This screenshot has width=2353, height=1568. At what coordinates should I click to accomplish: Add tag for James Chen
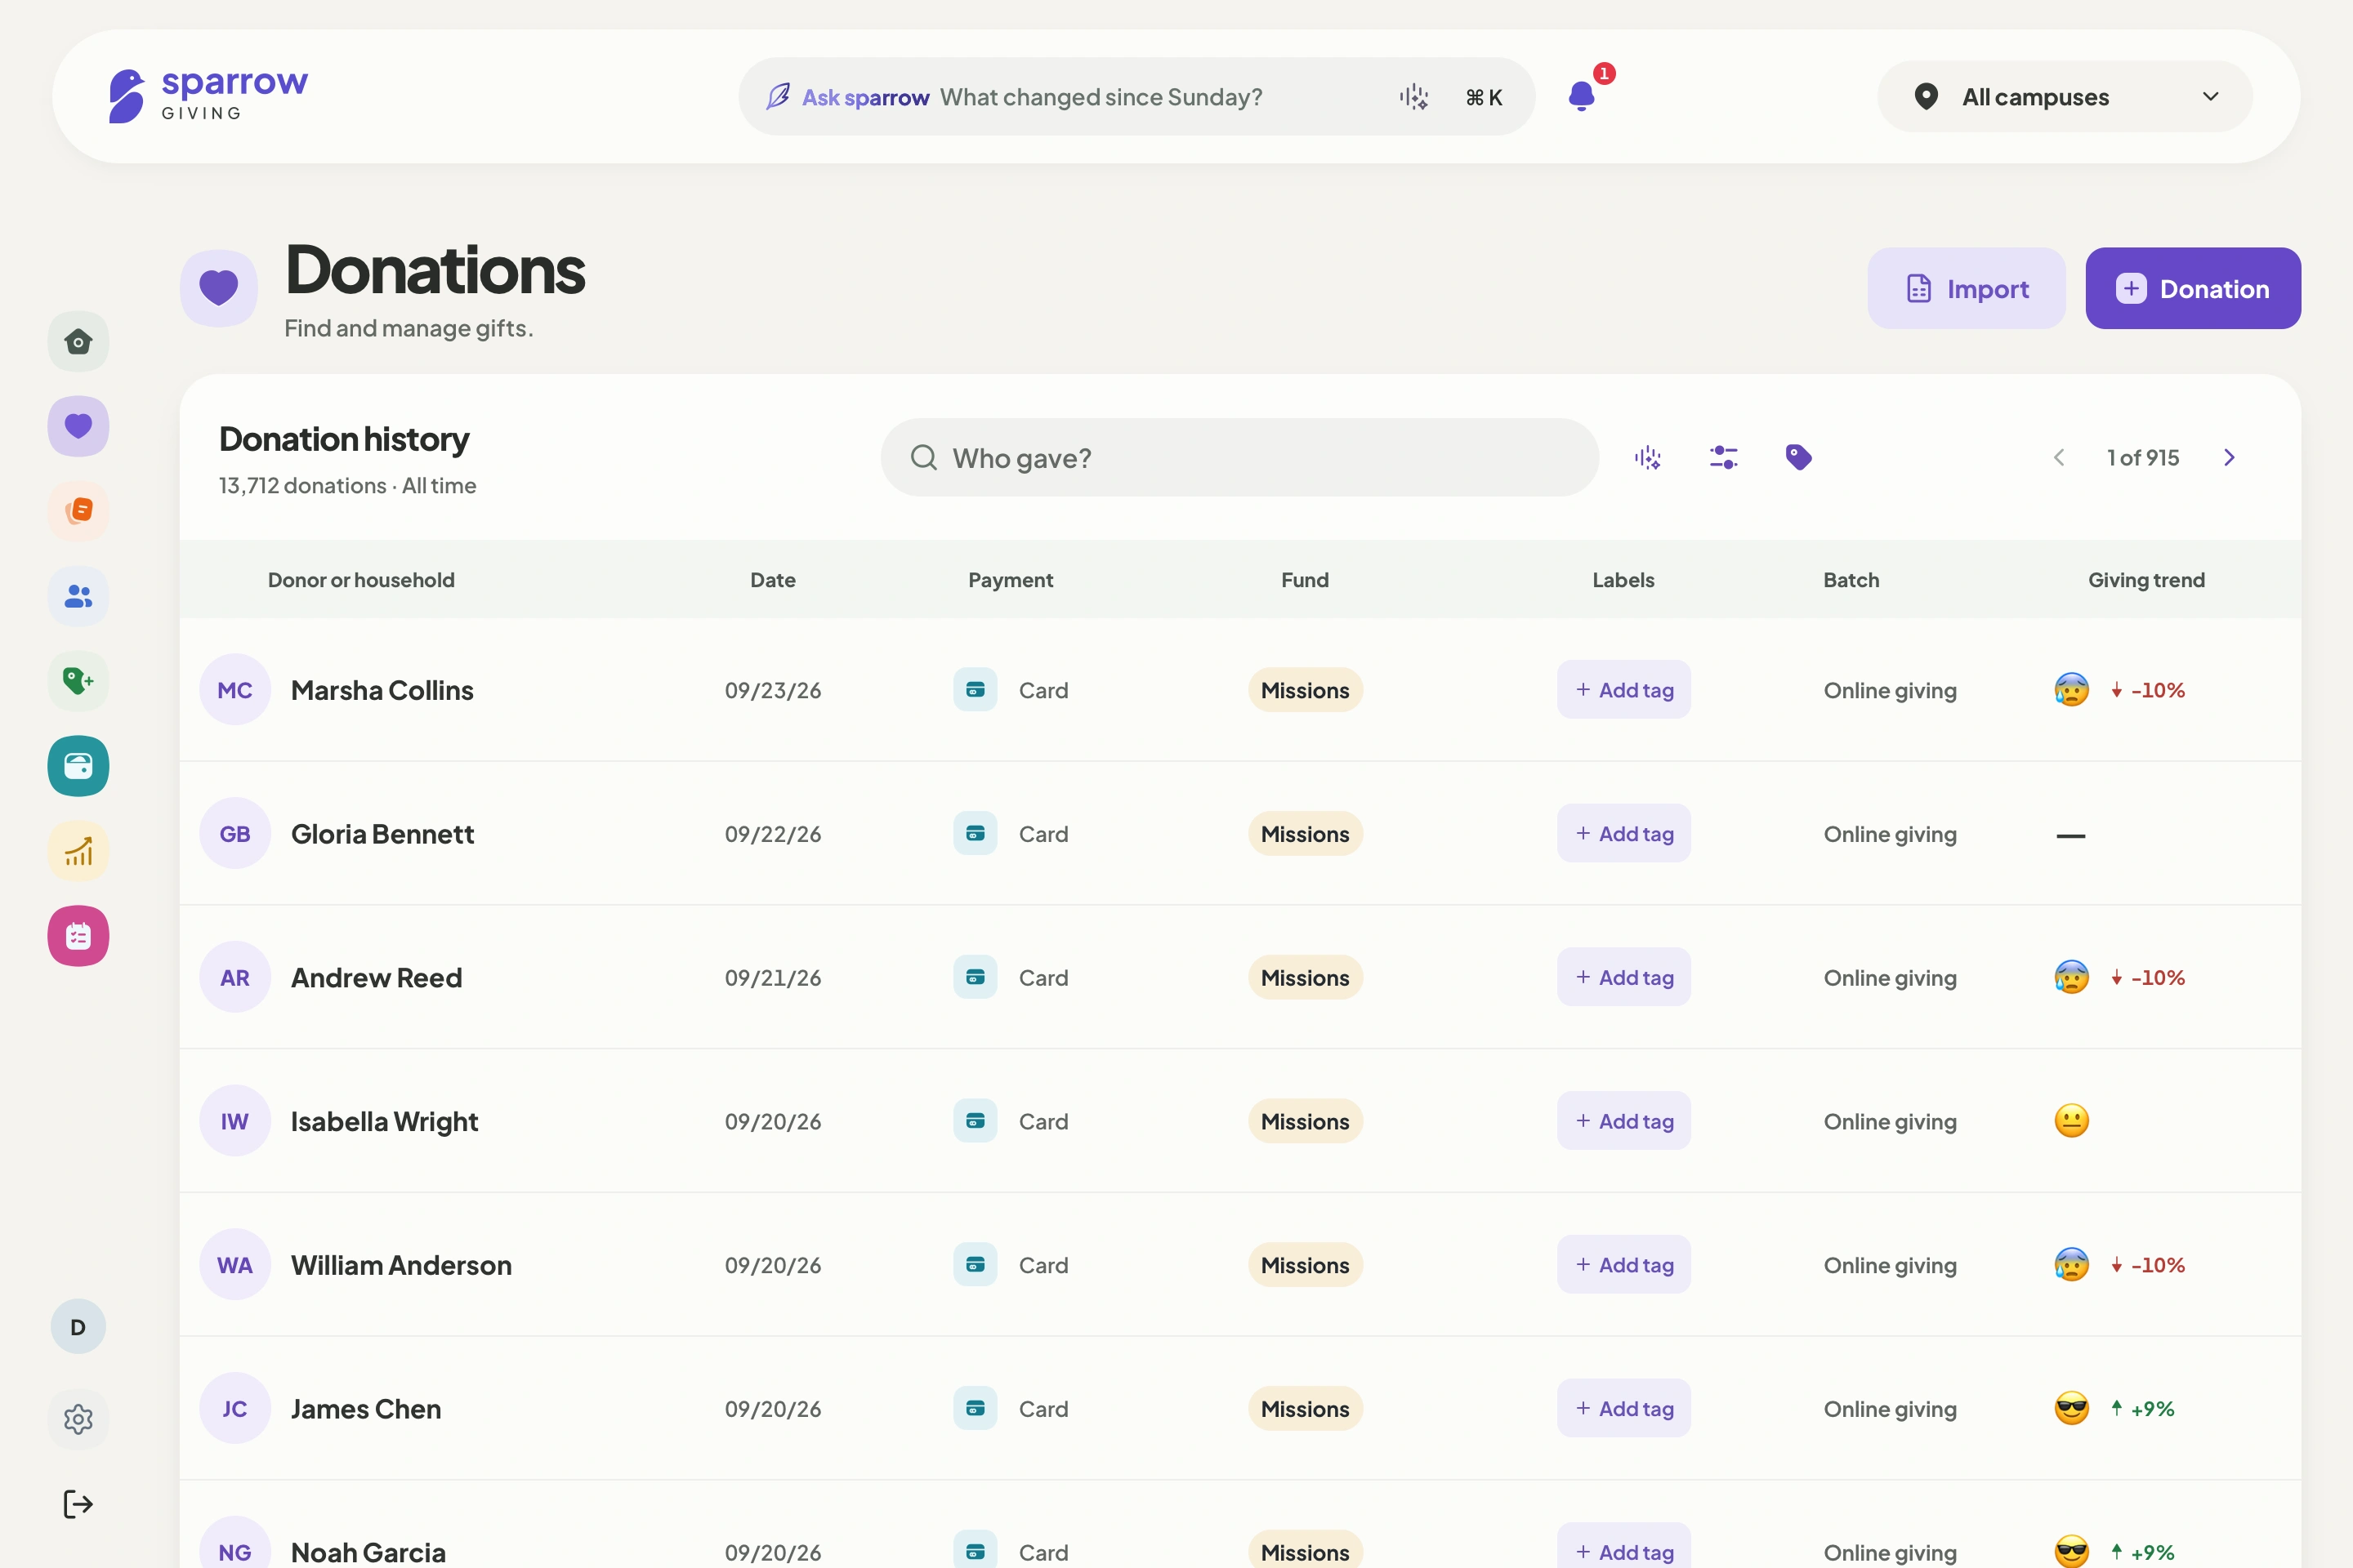pyautogui.click(x=1623, y=1409)
